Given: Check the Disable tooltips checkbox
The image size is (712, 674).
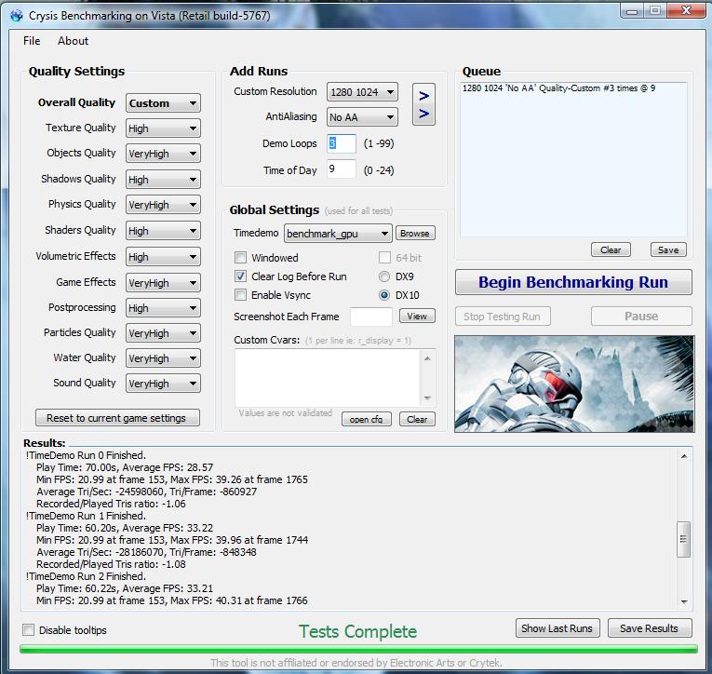Looking at the screenshot, I should coord(28,630).
